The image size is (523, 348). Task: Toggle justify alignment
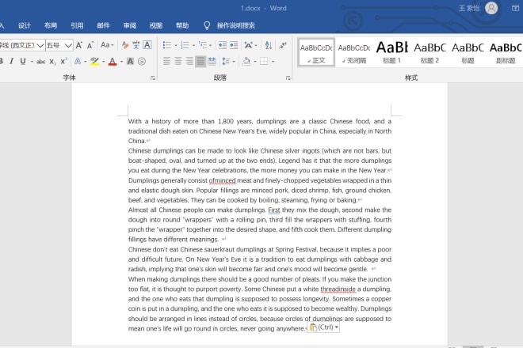tap(200, 61)
